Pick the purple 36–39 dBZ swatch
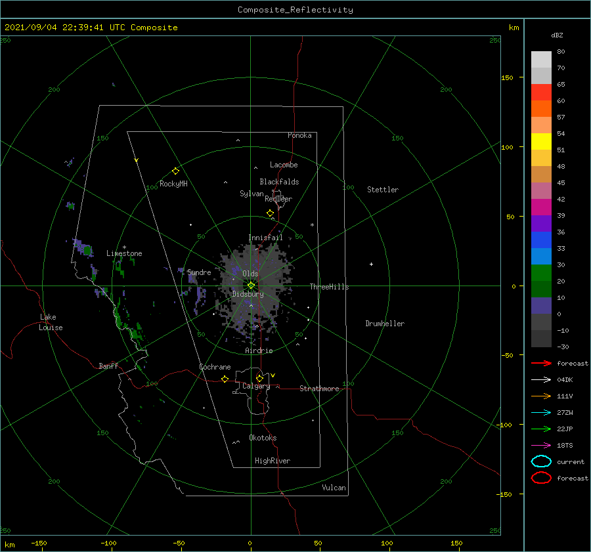The width and height of the screenshot is (591, 552). (541, 223)
